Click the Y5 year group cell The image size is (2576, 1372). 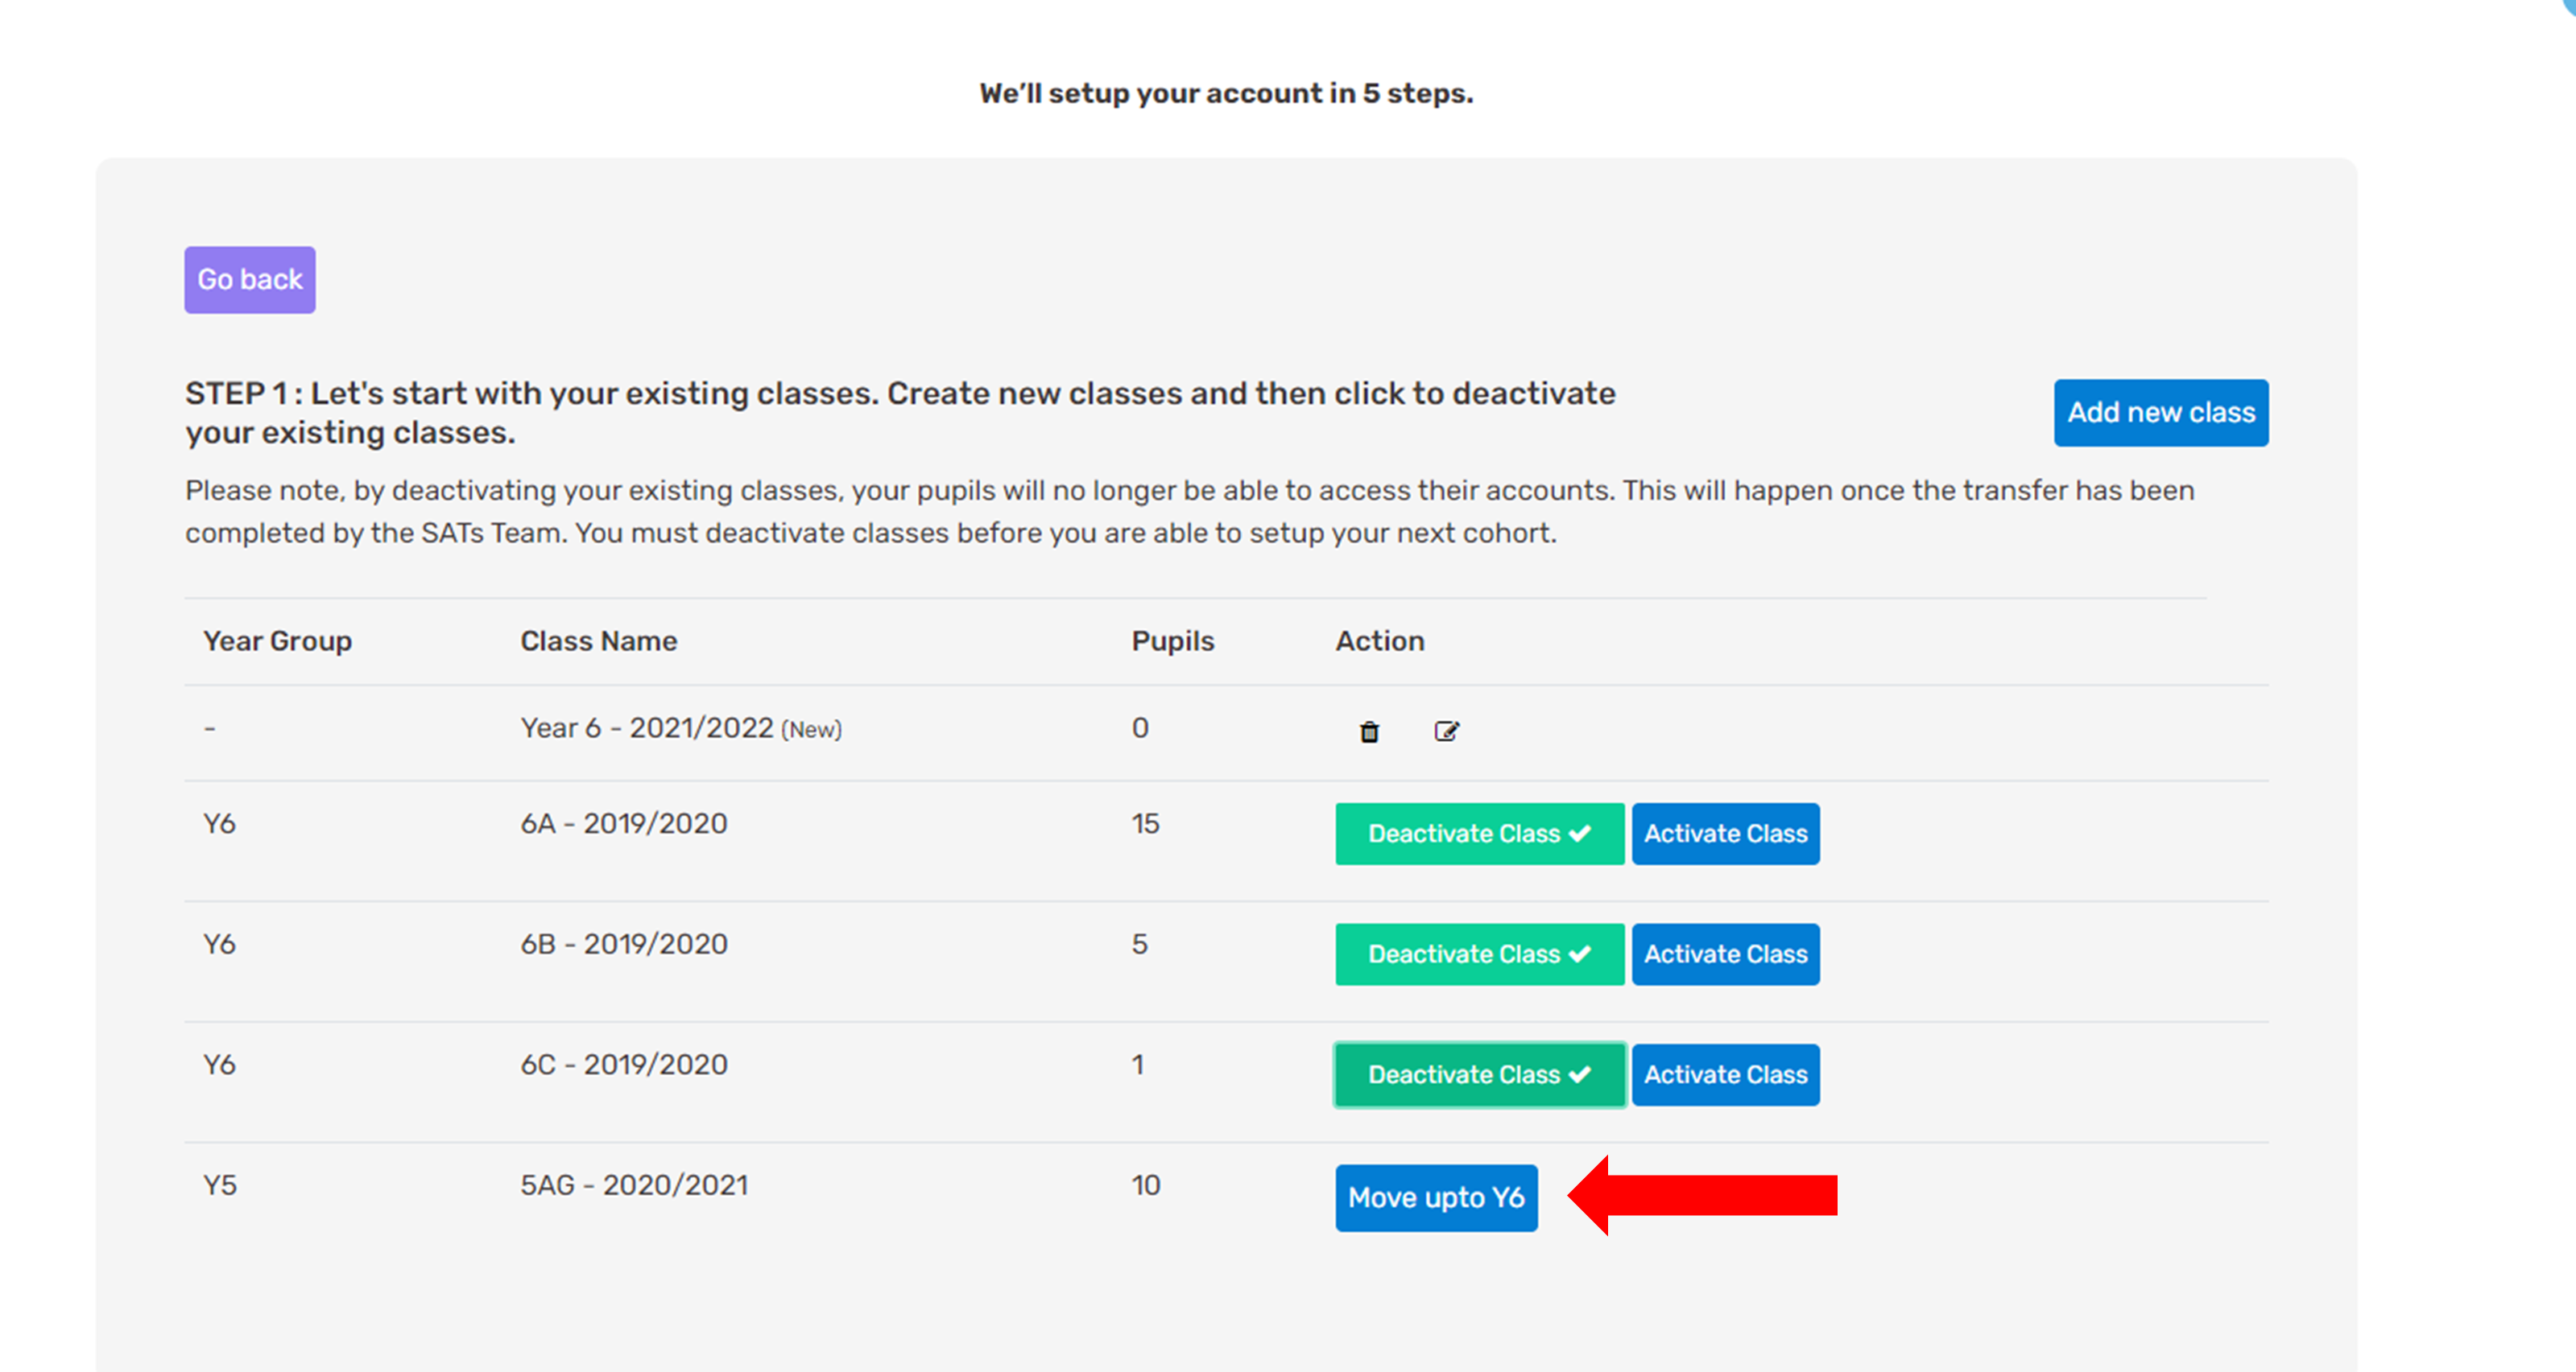[220, 1185]
